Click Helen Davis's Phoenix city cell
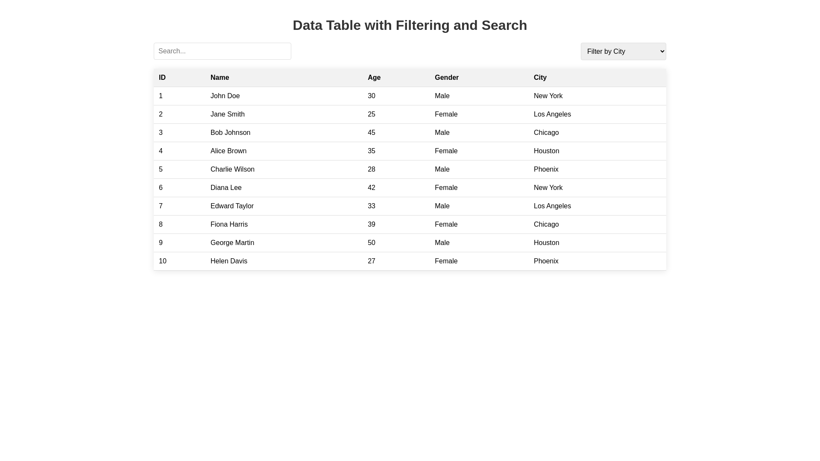820x461 pixels. (x=546, y=261)
